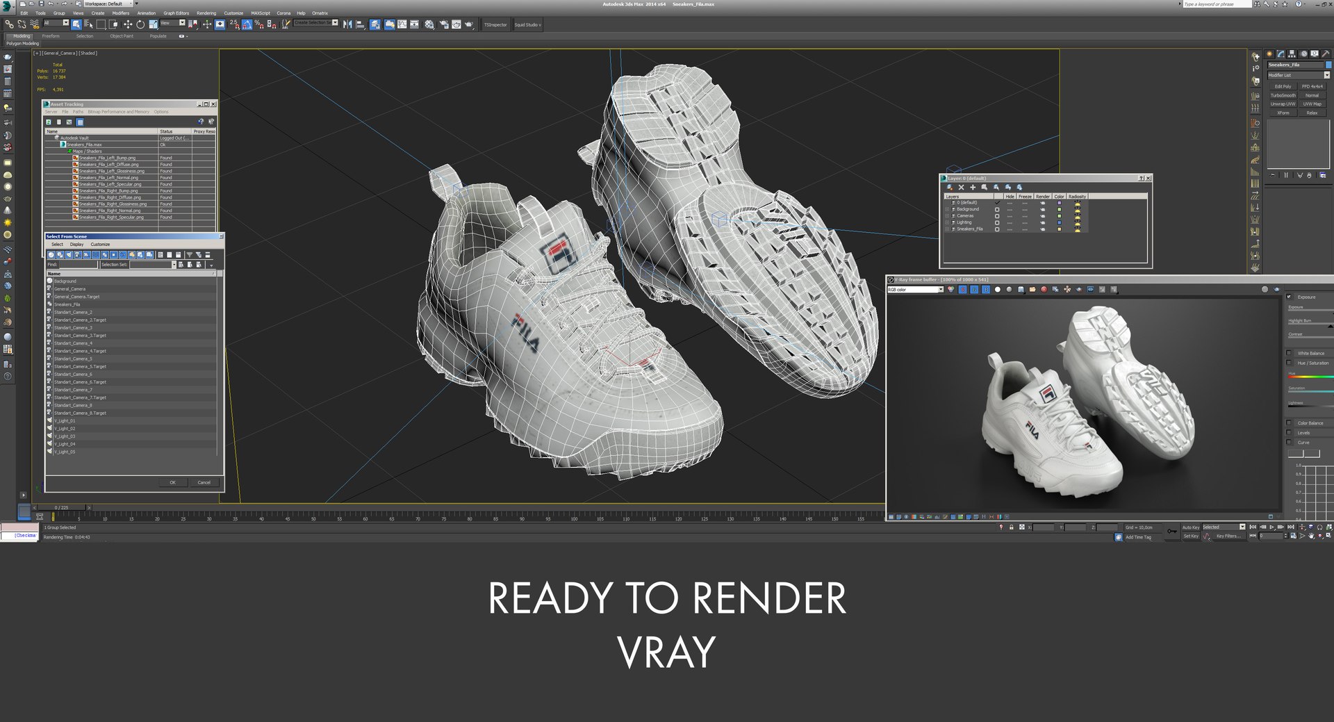Click the Find input field in Select From Scene
The height and width of the screenshot is (722, 1334).
coord(79,265)
